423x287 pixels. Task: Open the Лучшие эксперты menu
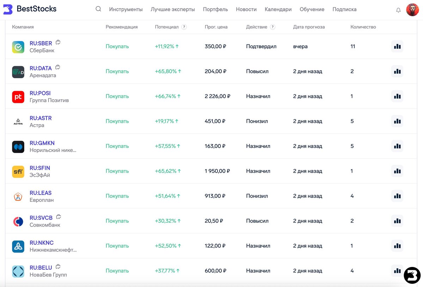pos(173,10)
